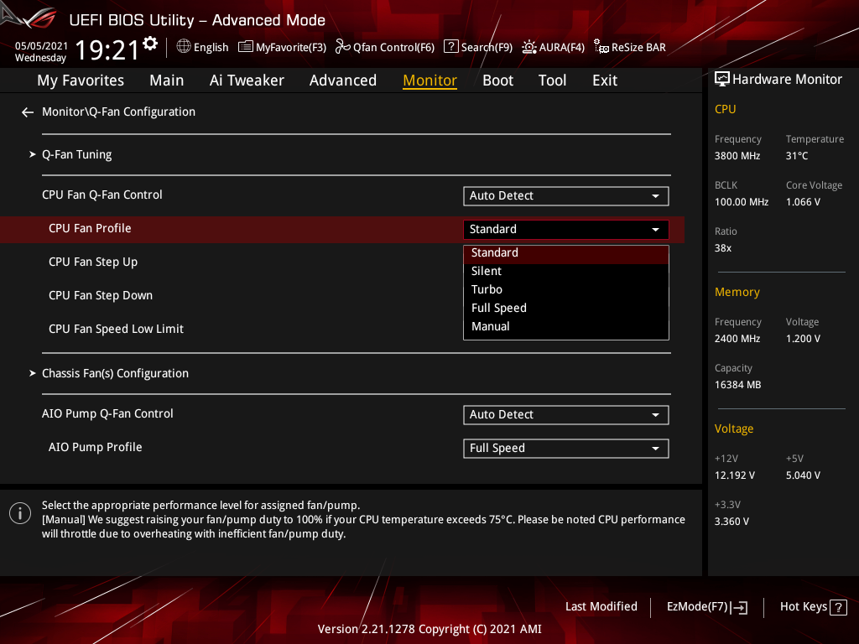Pick Turbo in the fan profile list
This screenshot has width=859, height=644.
tap(487, 289)
